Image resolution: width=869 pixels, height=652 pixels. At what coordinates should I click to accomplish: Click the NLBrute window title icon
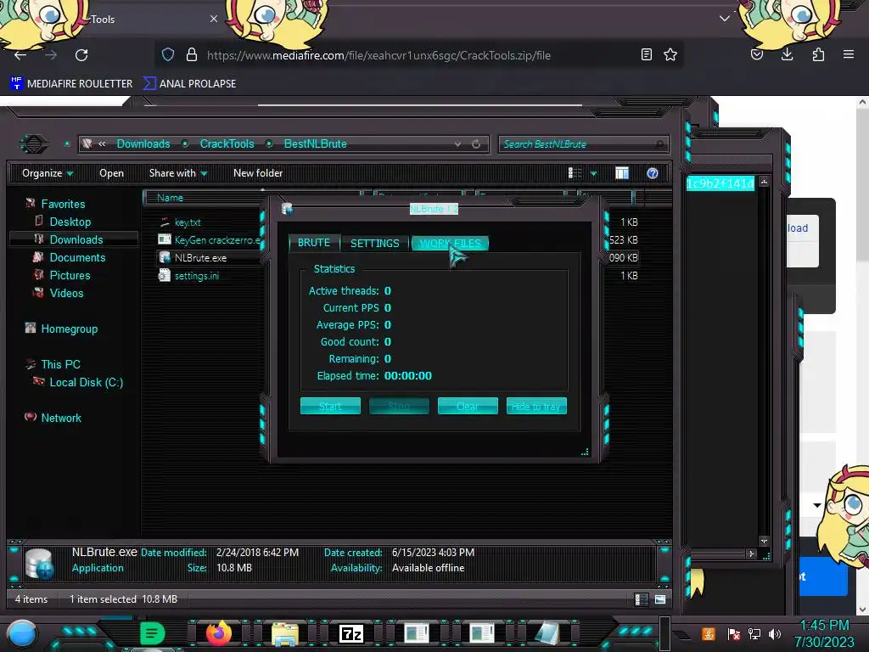[x=287, y=209]
